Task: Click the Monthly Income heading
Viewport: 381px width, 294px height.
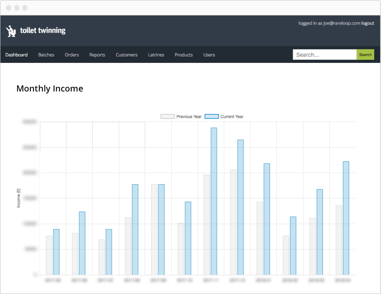Action: (50, 89)
